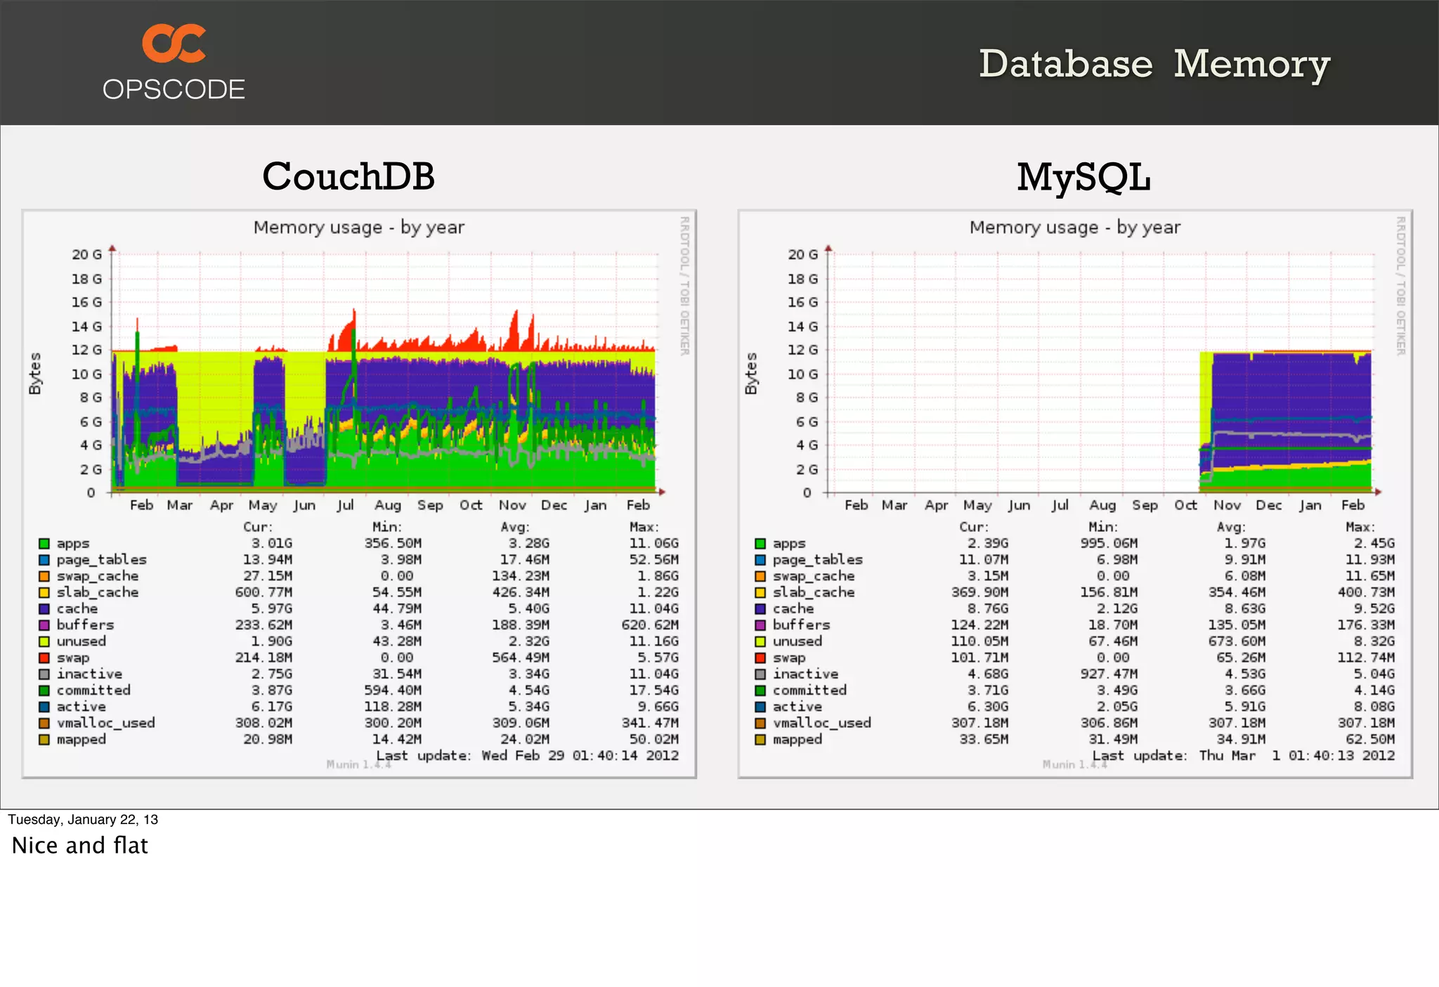Screen dimensions: 1439x987
Task: Click the MySQL apps green legend swatch
Action: coord(760,544)
